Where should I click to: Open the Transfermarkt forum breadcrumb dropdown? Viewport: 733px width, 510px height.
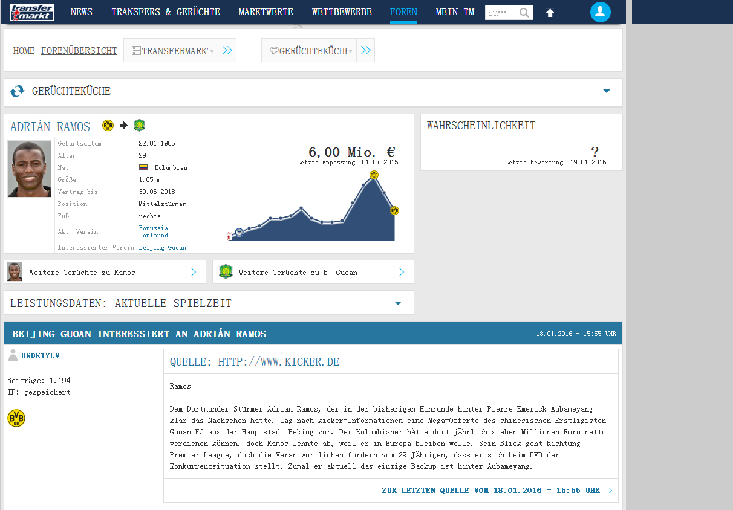(171, 51)
